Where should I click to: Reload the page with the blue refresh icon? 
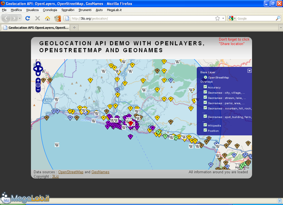(28, 18)
